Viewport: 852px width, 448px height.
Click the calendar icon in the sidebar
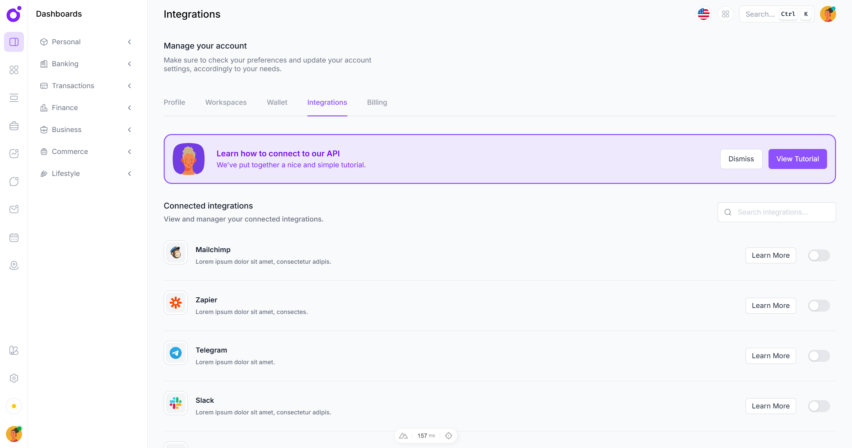[14, 237]
